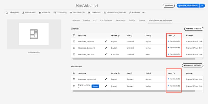This screenshot has width=208, height=104.
Task: Click Dateiname column header in Untertitel table
Action: (82, 36)
